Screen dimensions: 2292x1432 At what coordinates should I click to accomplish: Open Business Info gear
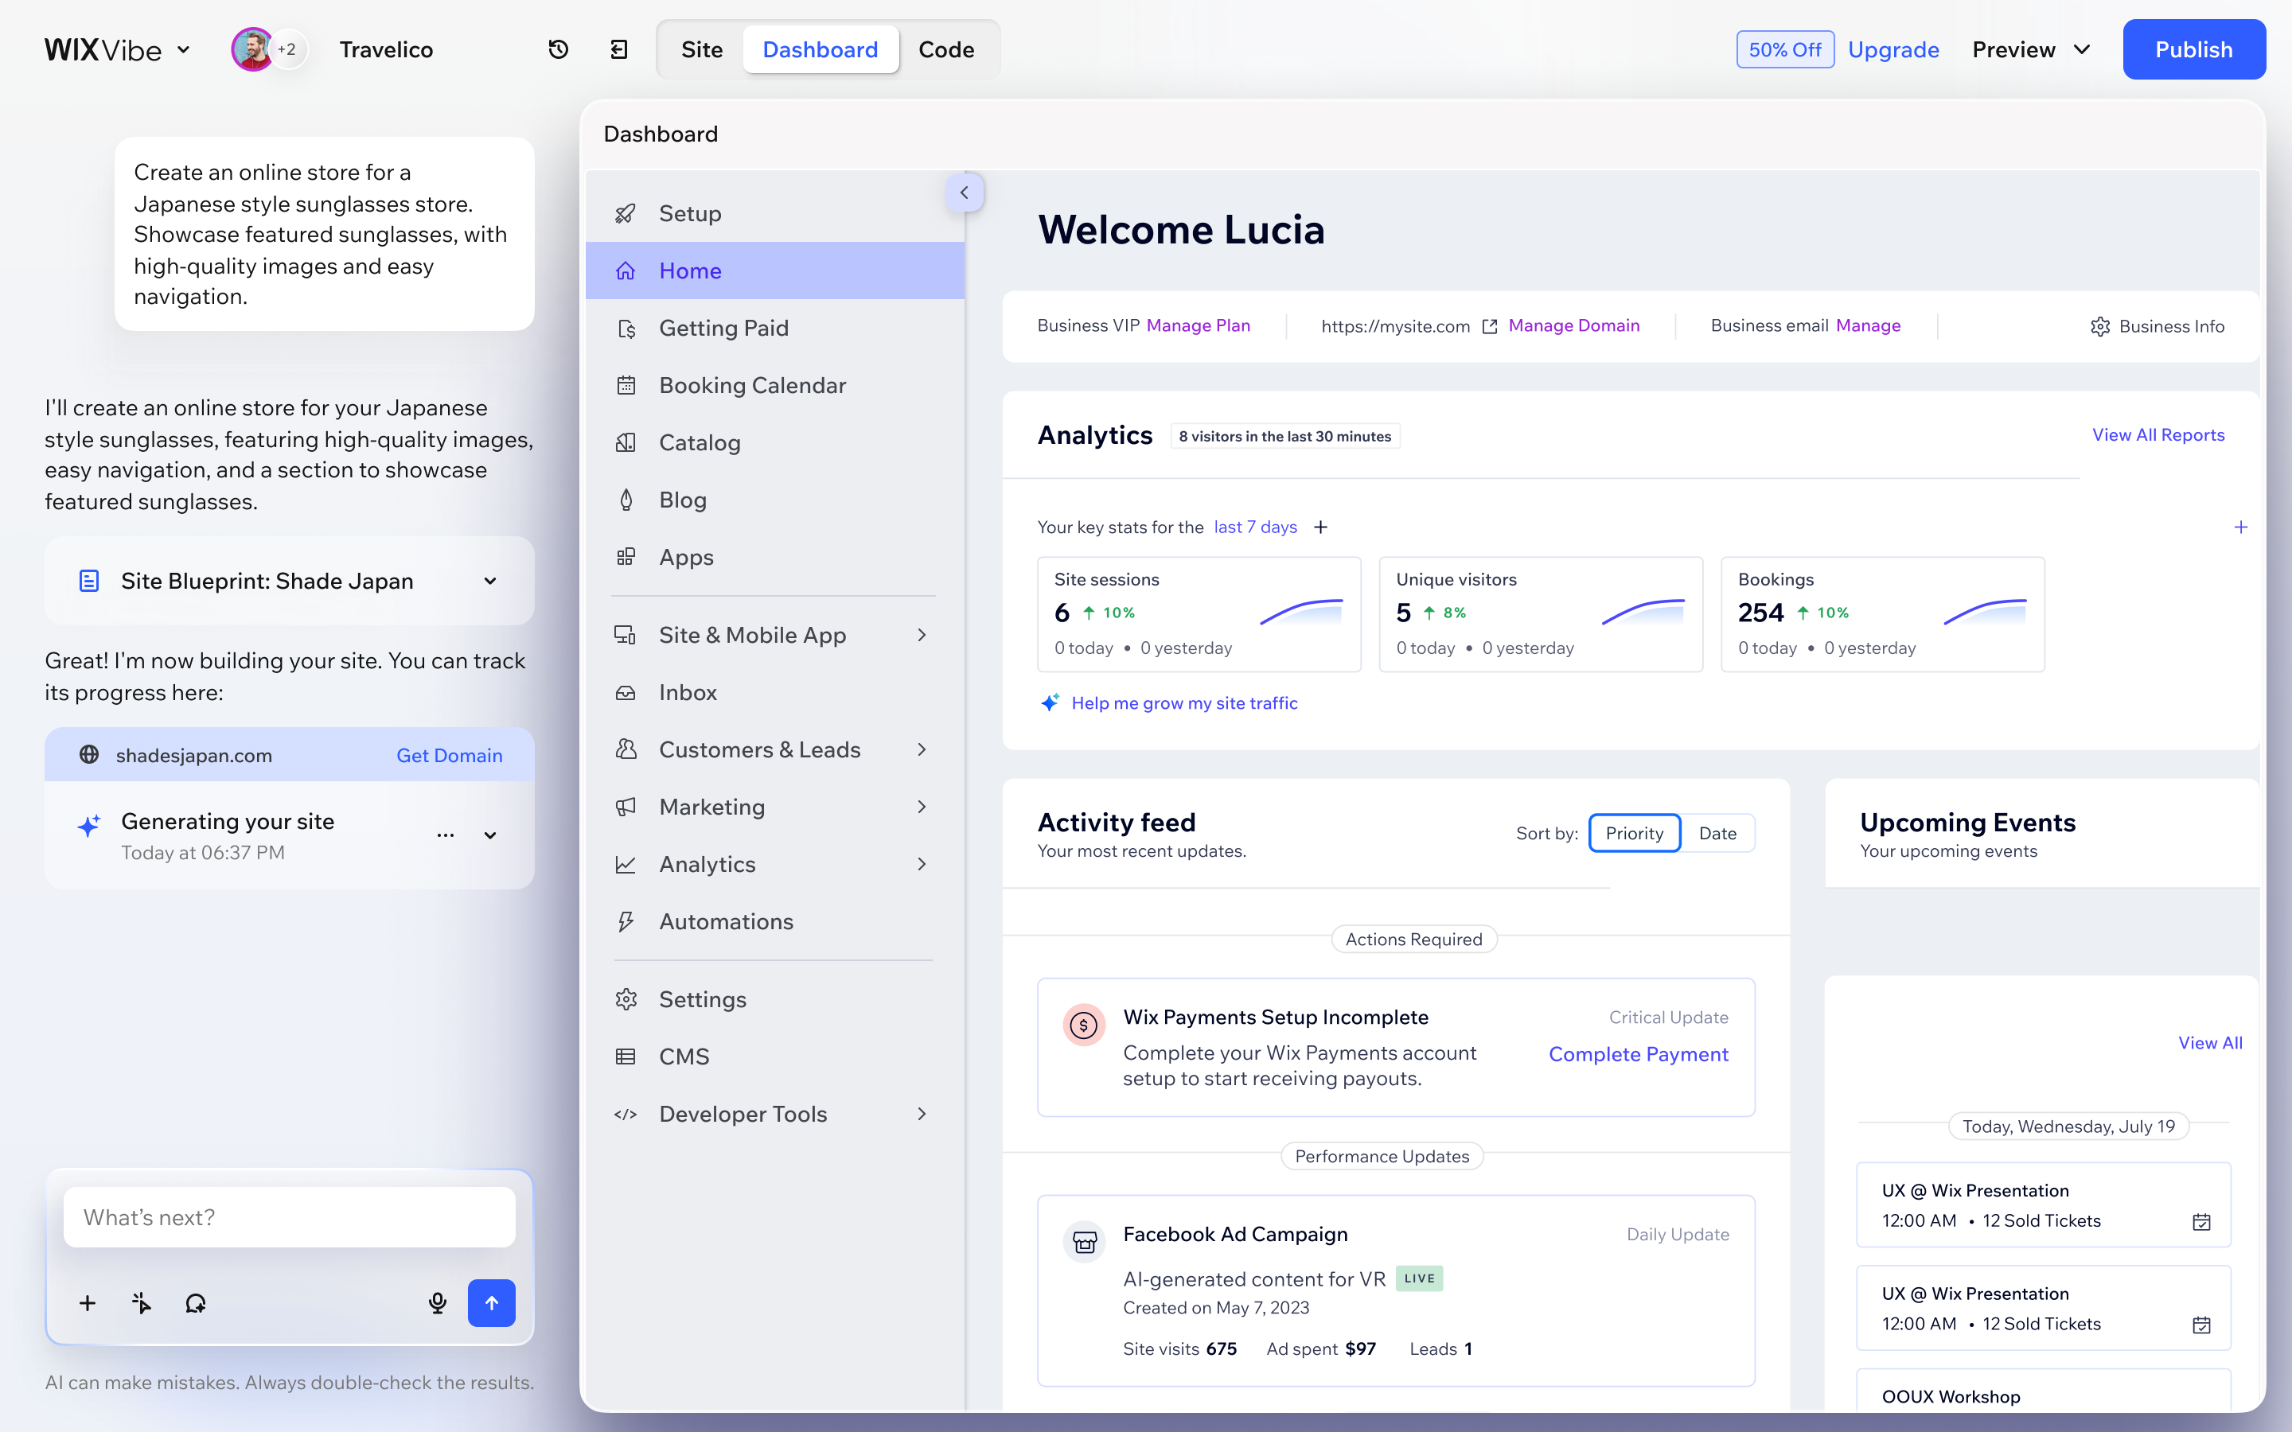click(2157, 326)
